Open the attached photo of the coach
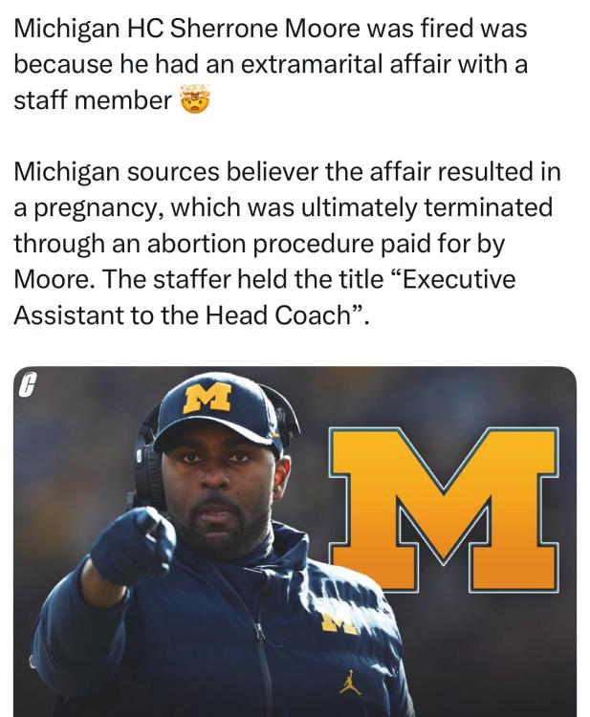This screenshot has height=717, width=590. click(295, 541)
